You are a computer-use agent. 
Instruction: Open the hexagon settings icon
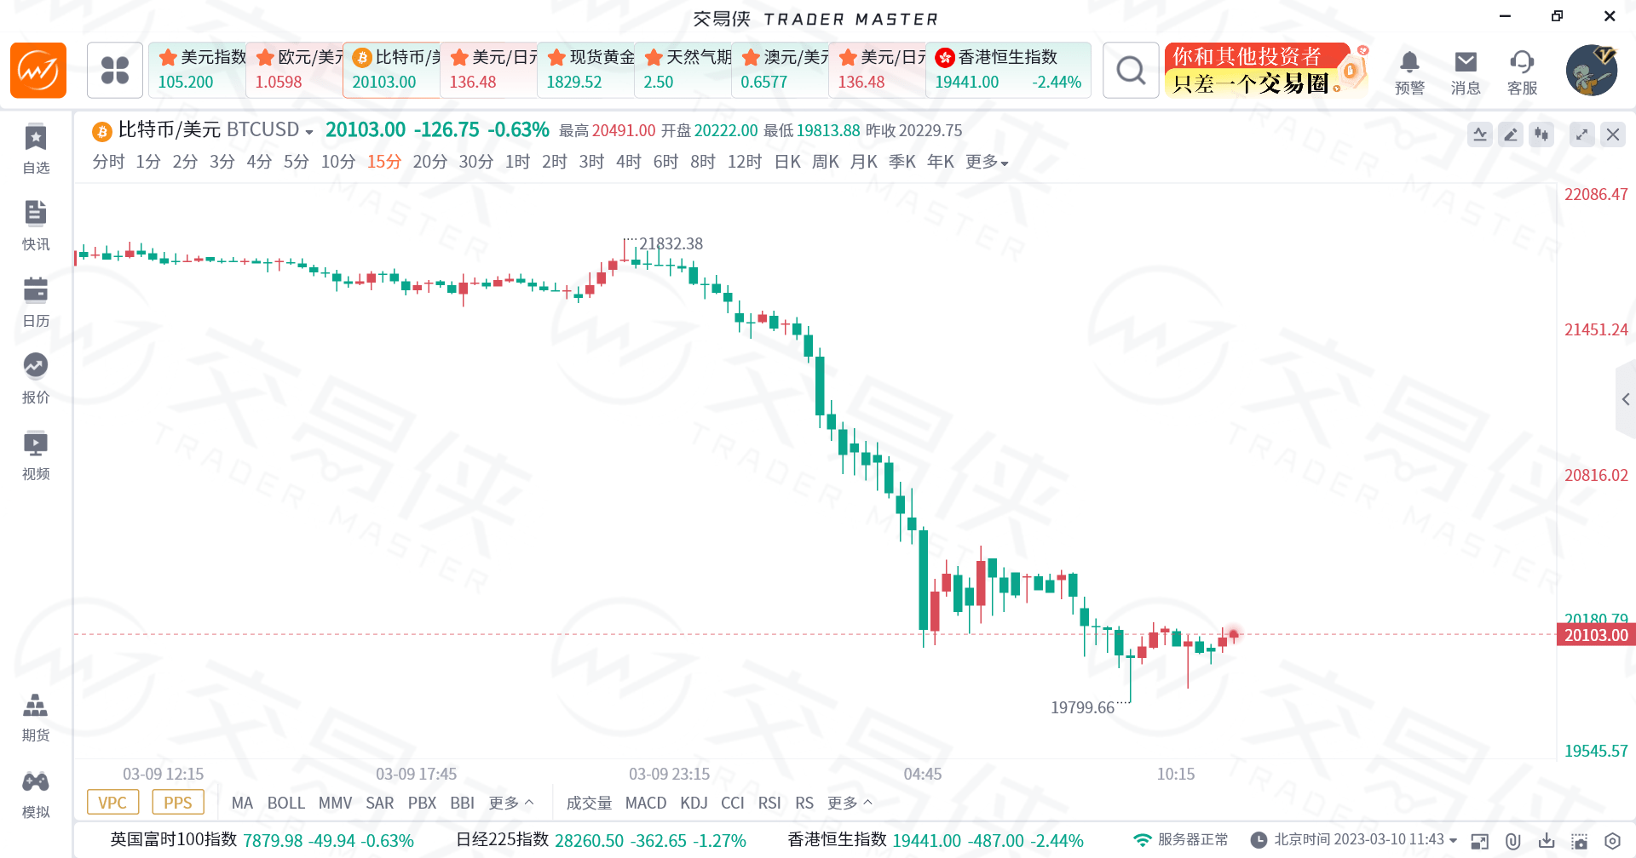tap(1612, 841)
